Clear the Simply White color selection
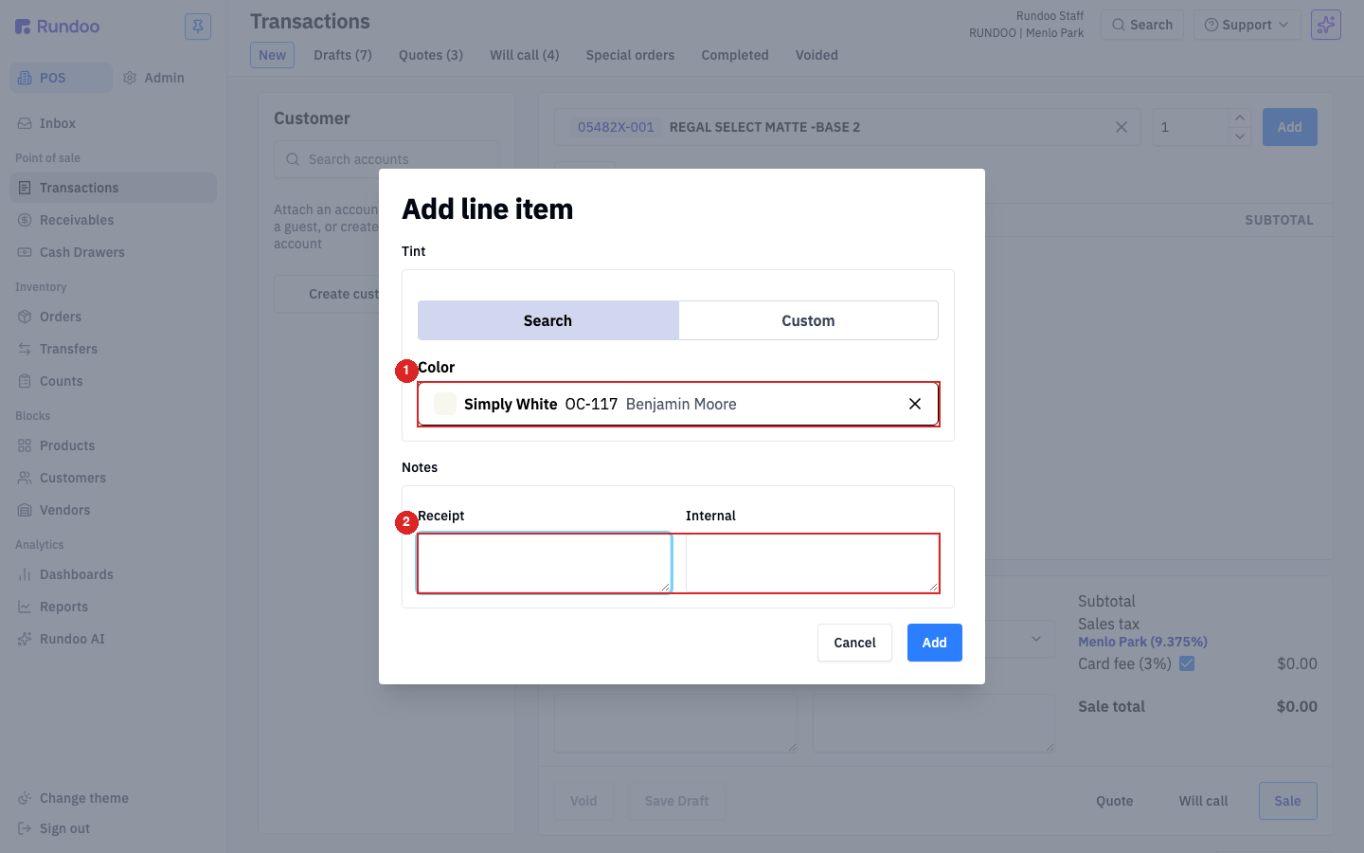Image resolution: width=1364 pixels, height=853 pixels. click(x=915, y=404)
